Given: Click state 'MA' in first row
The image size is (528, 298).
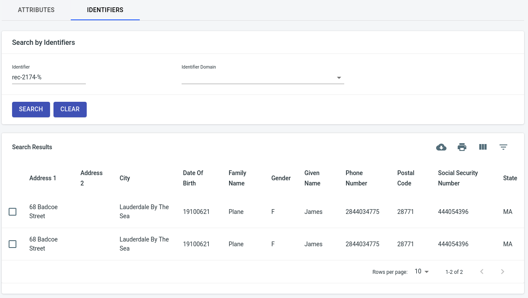Looking at the screenshot, I should (508, 212).
